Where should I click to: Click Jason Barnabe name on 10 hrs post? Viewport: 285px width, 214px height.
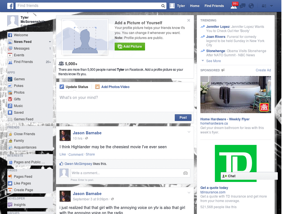click(87, 133)
